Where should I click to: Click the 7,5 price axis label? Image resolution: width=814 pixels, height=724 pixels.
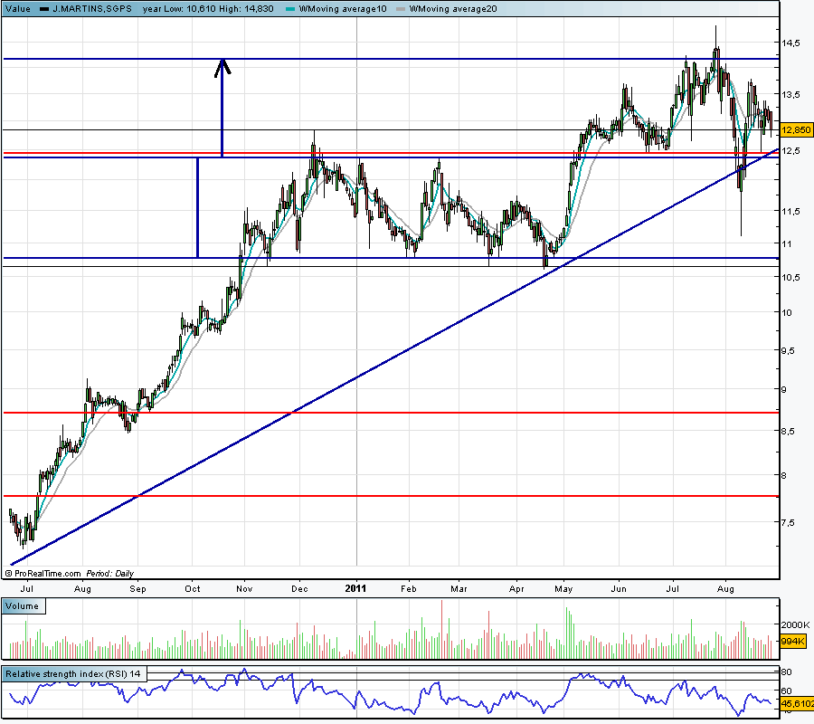(x=788, y=523)
